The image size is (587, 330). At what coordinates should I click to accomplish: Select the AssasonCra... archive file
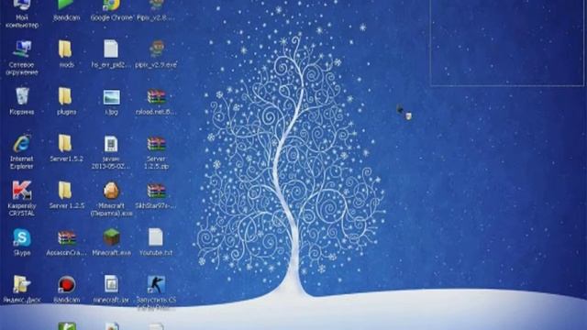point(66,242)
